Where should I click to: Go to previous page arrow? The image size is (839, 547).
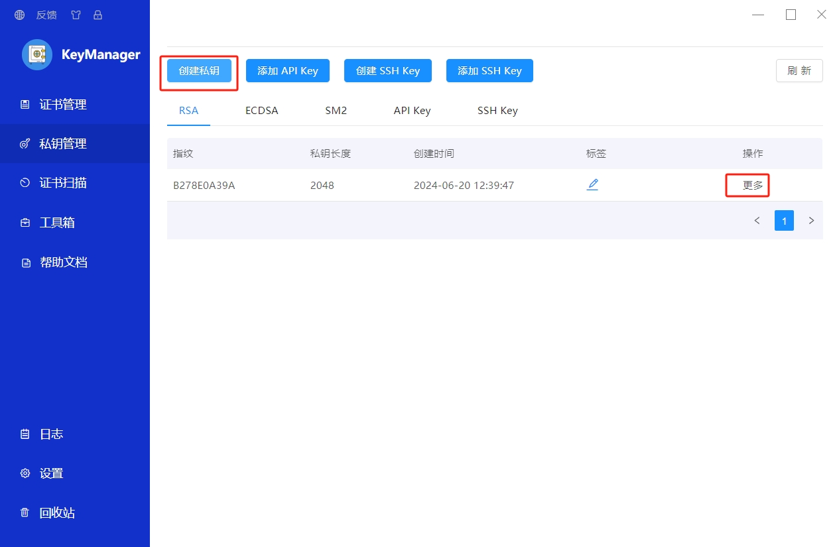coord(757,221)
